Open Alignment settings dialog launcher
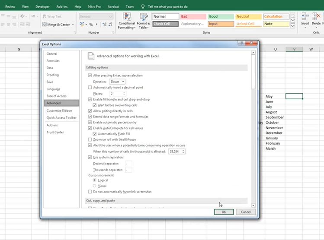Screen dimensions: 324x240 [x=74, y=32]
